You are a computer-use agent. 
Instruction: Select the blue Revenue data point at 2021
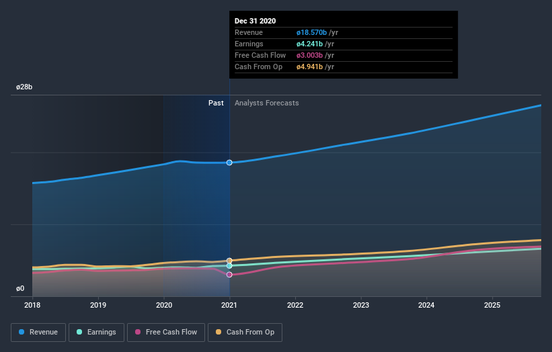point(229,163)
